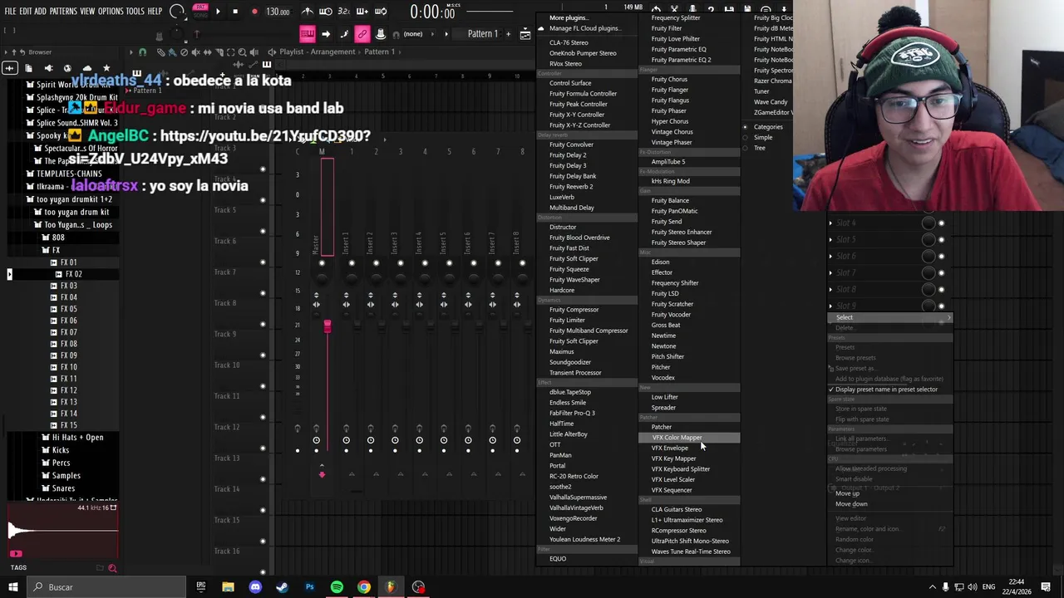Click Manage FL Cloud plugins... entry

coord(587,28)
